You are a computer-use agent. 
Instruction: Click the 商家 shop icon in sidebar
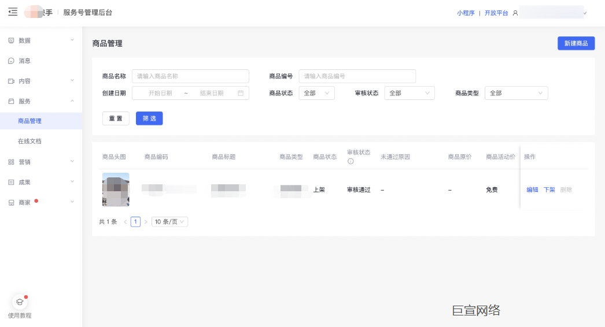[x=11, y=202]
